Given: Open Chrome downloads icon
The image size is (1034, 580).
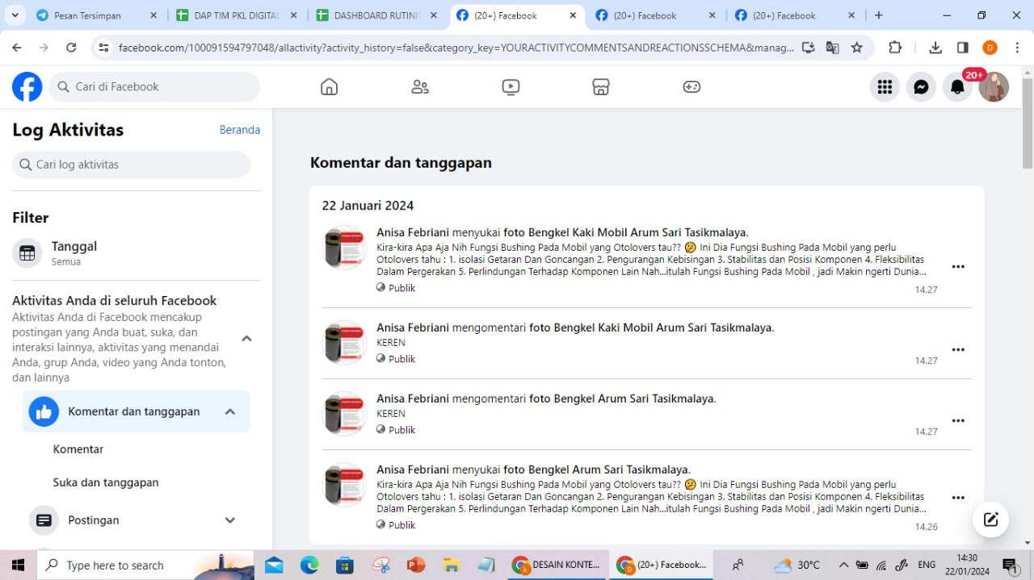Looking at the screenshot, I should point(935,48).
